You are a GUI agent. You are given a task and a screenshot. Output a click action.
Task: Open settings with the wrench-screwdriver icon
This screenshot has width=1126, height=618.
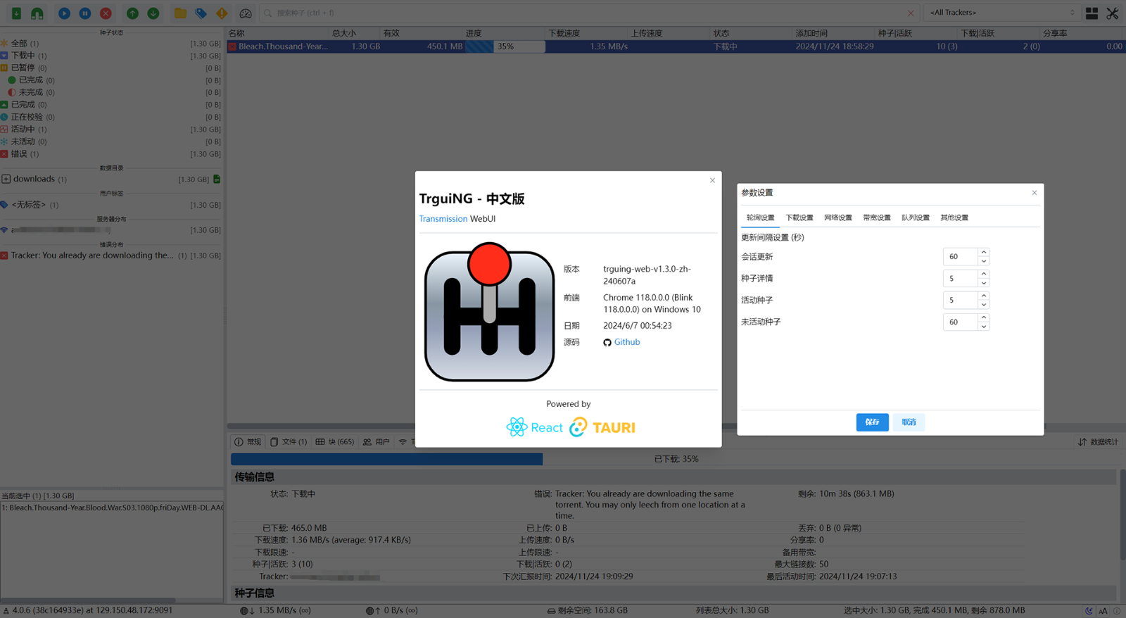1113,13
